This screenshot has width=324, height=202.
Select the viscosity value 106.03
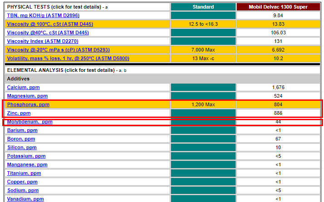pyautogui.click(x=278, y=33)
